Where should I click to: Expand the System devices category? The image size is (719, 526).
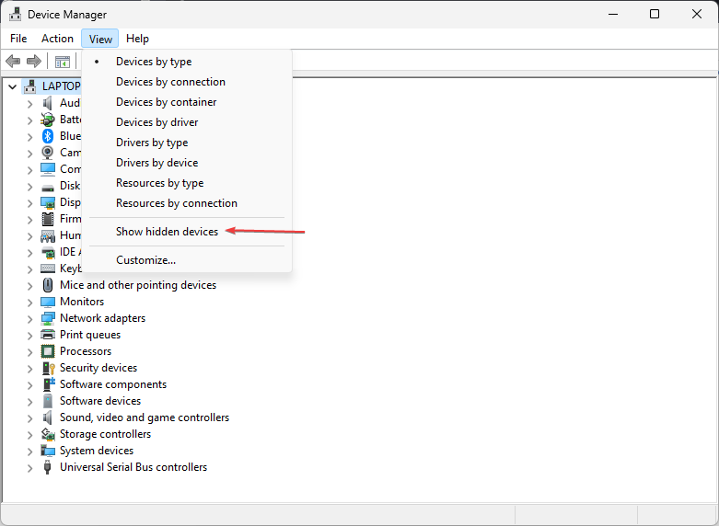tap(29, 452)
